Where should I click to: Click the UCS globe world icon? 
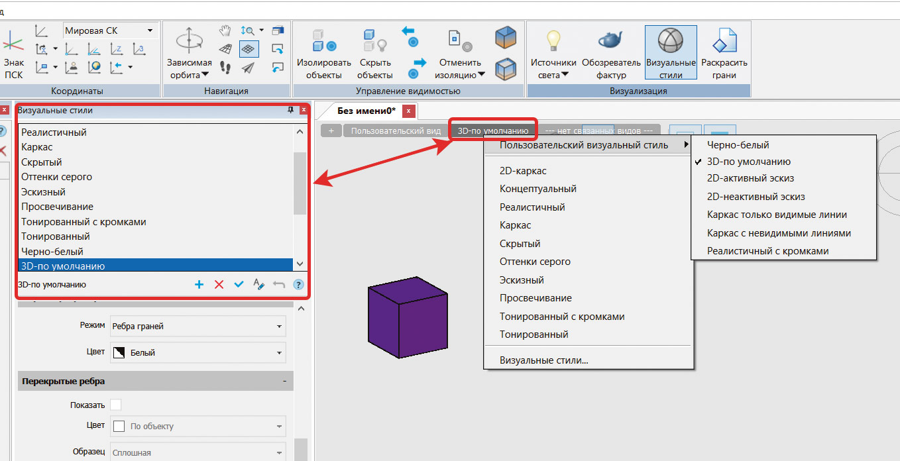[x=94, y=67]
